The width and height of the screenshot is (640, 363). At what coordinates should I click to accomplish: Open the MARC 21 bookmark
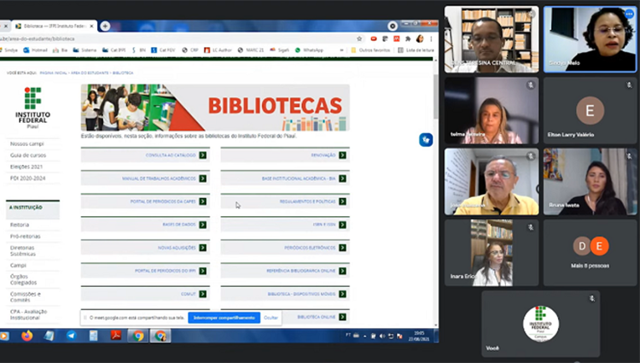251,50
